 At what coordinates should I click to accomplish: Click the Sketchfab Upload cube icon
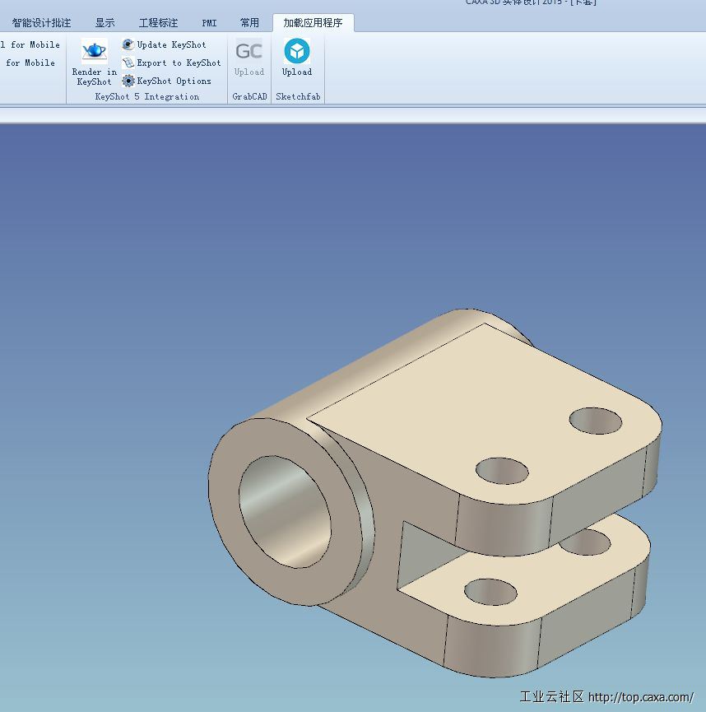[x=297, y=51]
